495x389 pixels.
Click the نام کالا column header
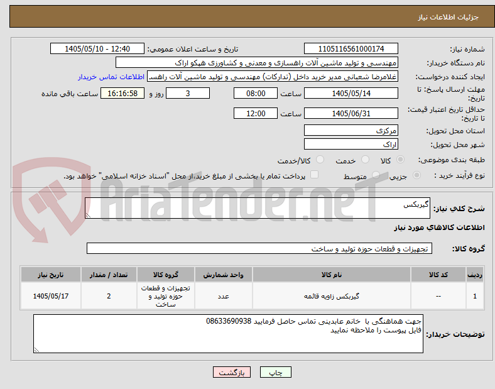332,275
